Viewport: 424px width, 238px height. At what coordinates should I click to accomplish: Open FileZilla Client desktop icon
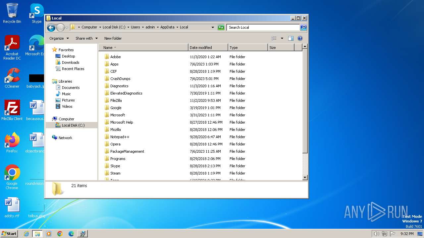(x=12, y=110)
